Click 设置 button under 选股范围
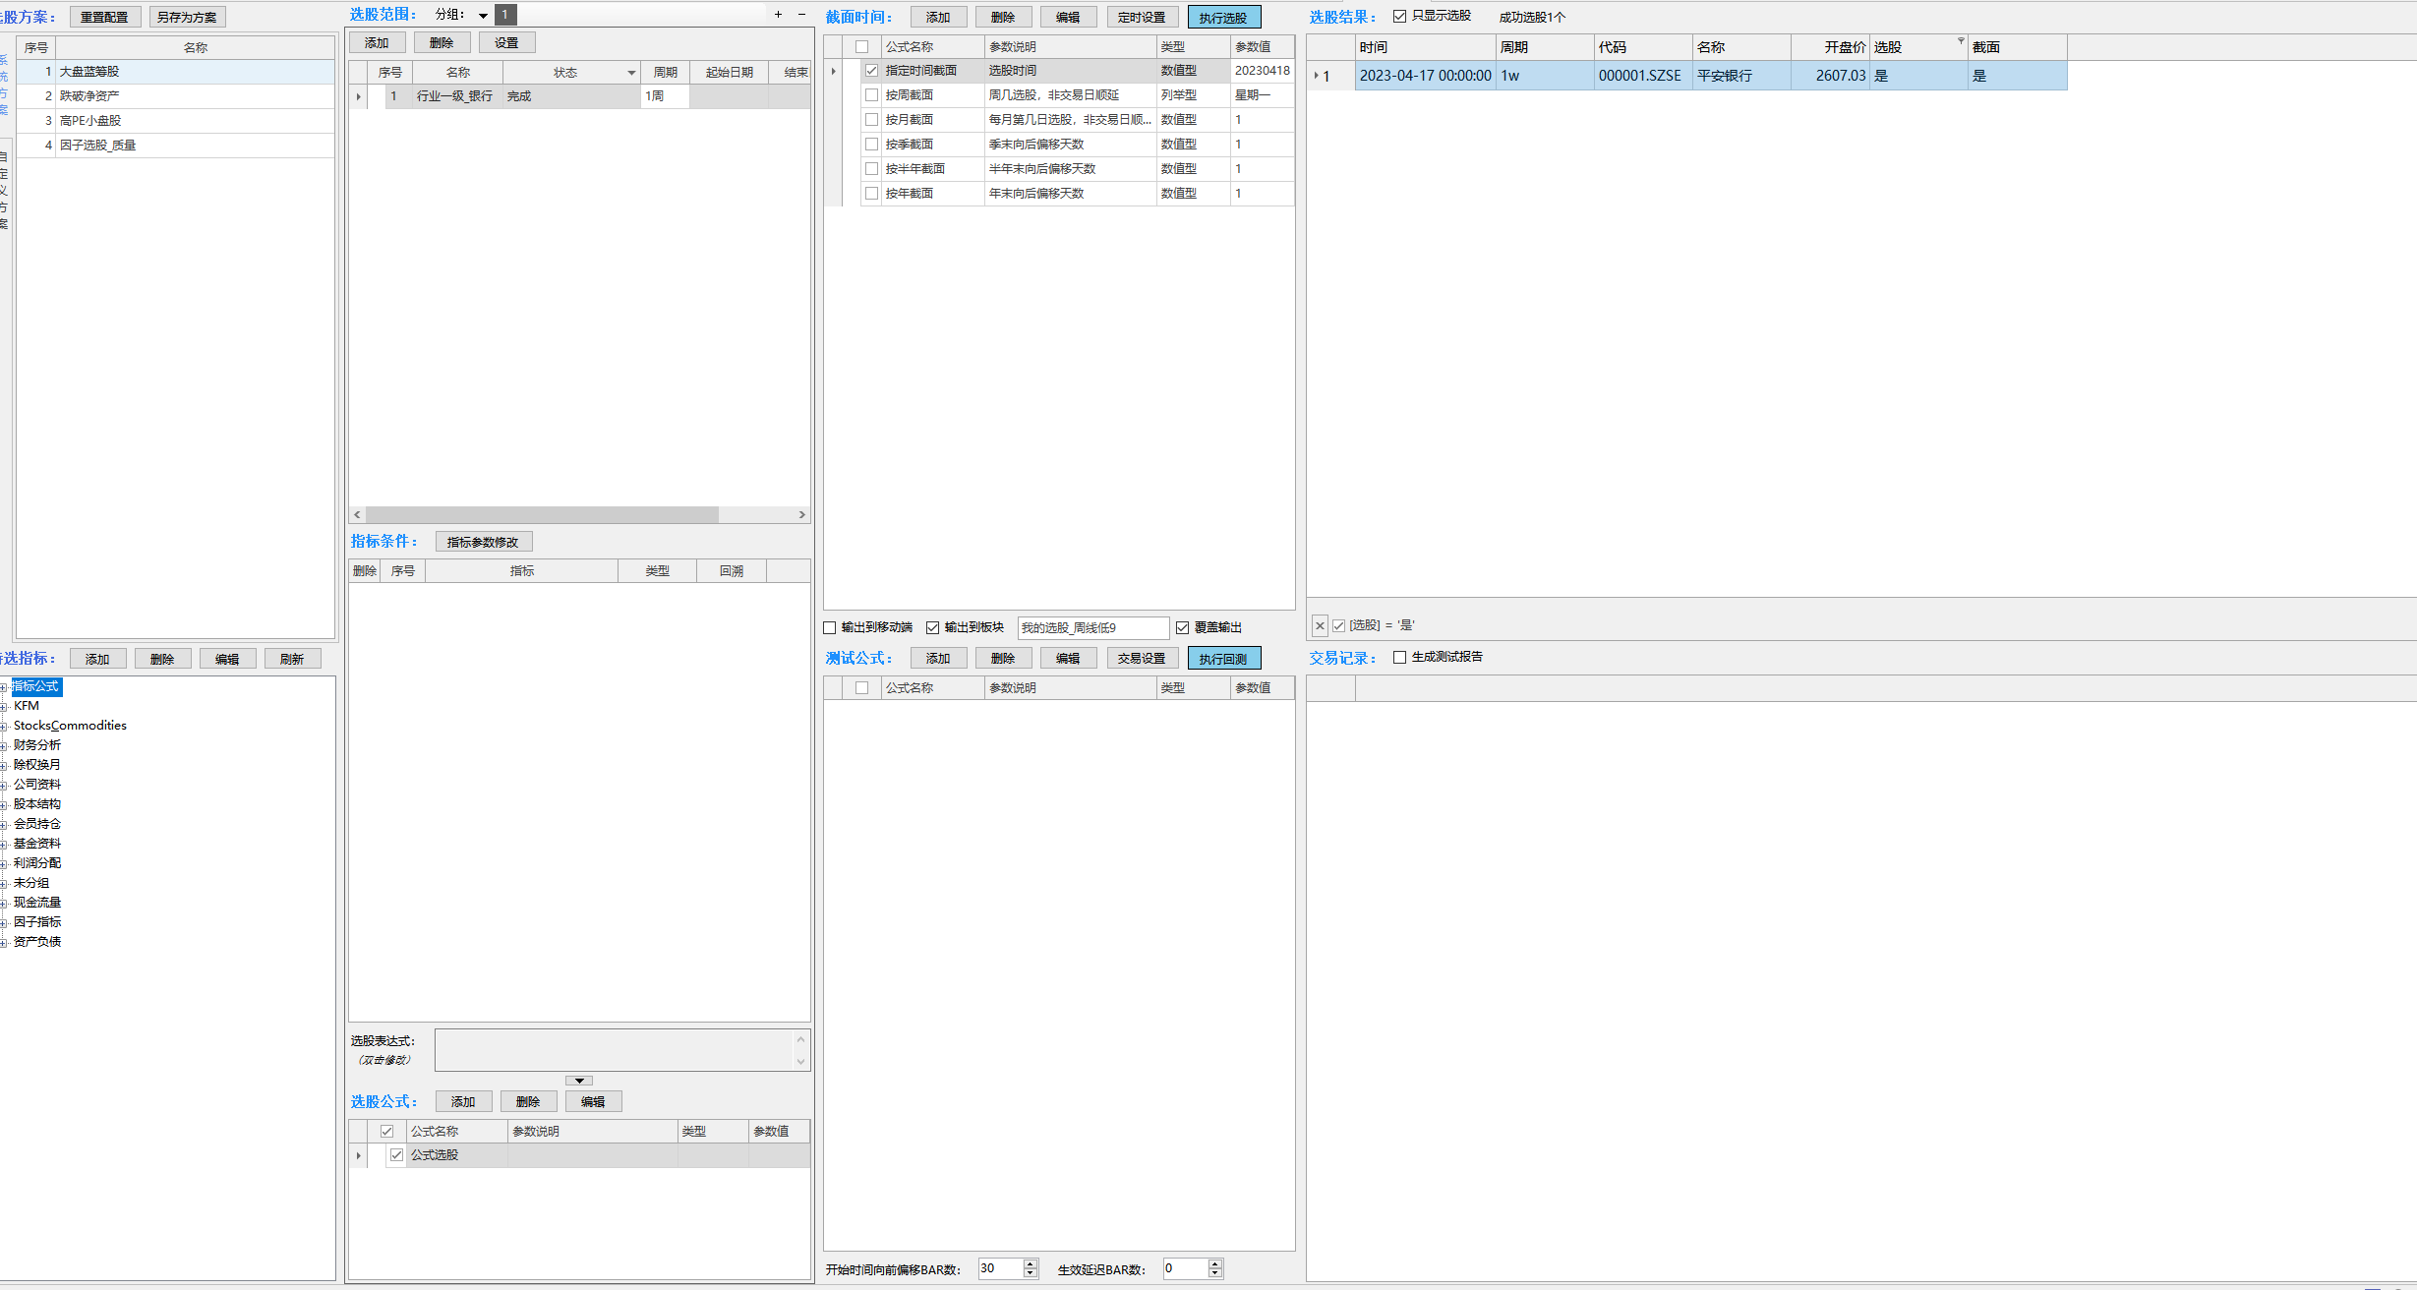2417x1290 pixels. click(506, 42)
